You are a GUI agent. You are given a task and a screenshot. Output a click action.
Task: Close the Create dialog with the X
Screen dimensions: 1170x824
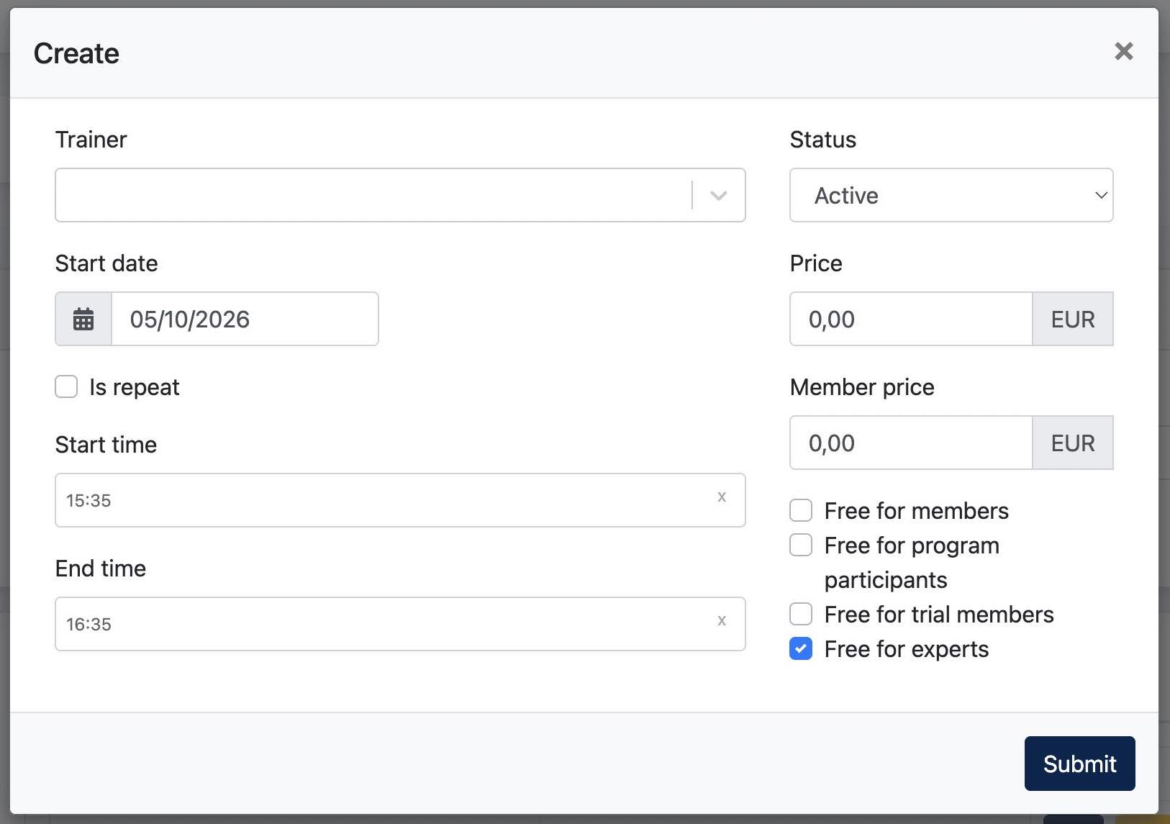(1123, 51)
